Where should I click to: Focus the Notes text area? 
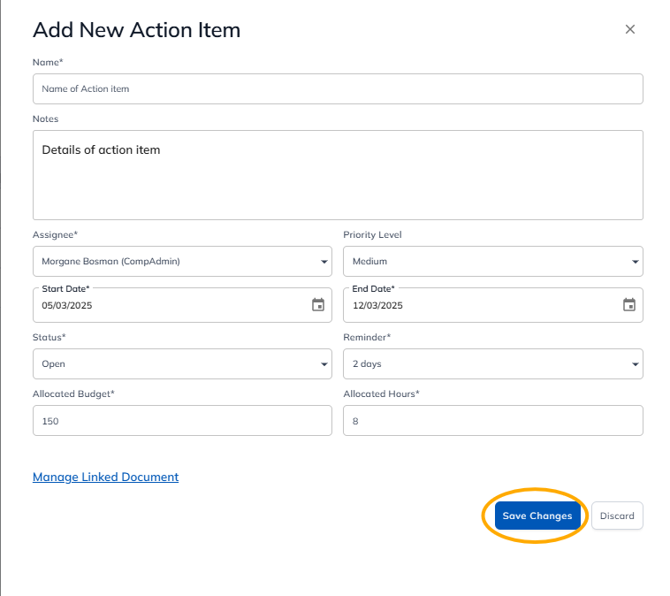(x=337, y=175)
